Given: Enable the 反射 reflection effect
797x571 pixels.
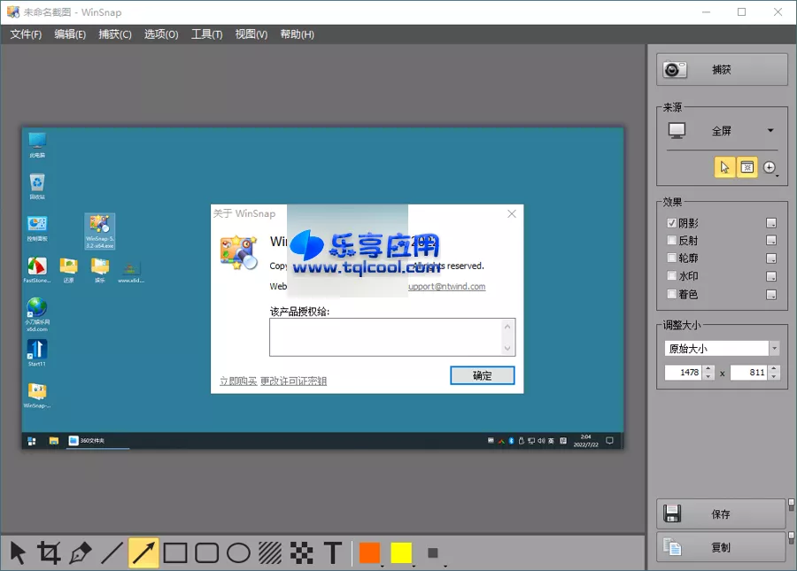Looking at the screenshot, I should click(670, 240).
